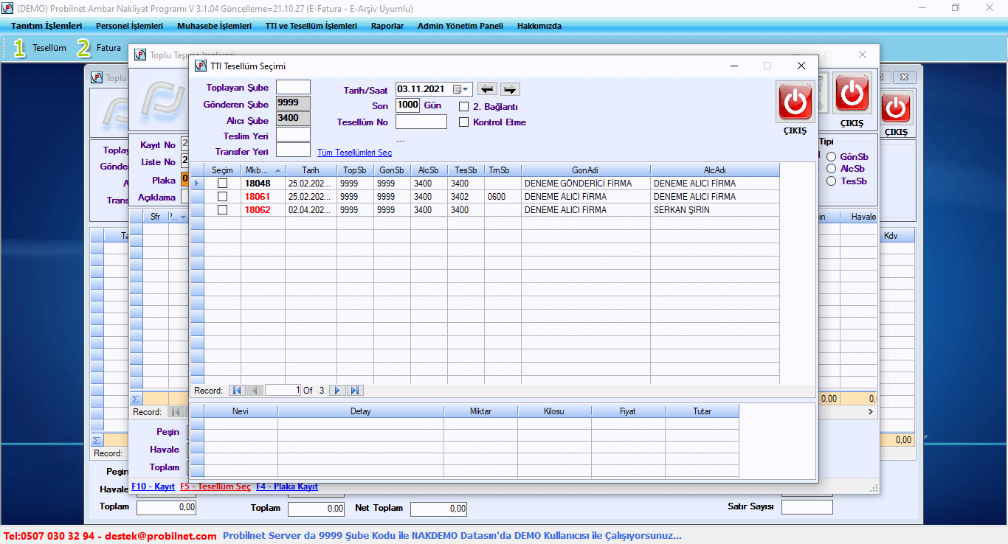1008x544 pixels.
Task: Click the F4 - Plaka Kayıt link
Action: pos(287,487)
